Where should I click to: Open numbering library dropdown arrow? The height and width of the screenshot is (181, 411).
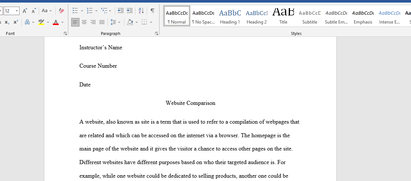pyautogui.click(x=96, y=11)
